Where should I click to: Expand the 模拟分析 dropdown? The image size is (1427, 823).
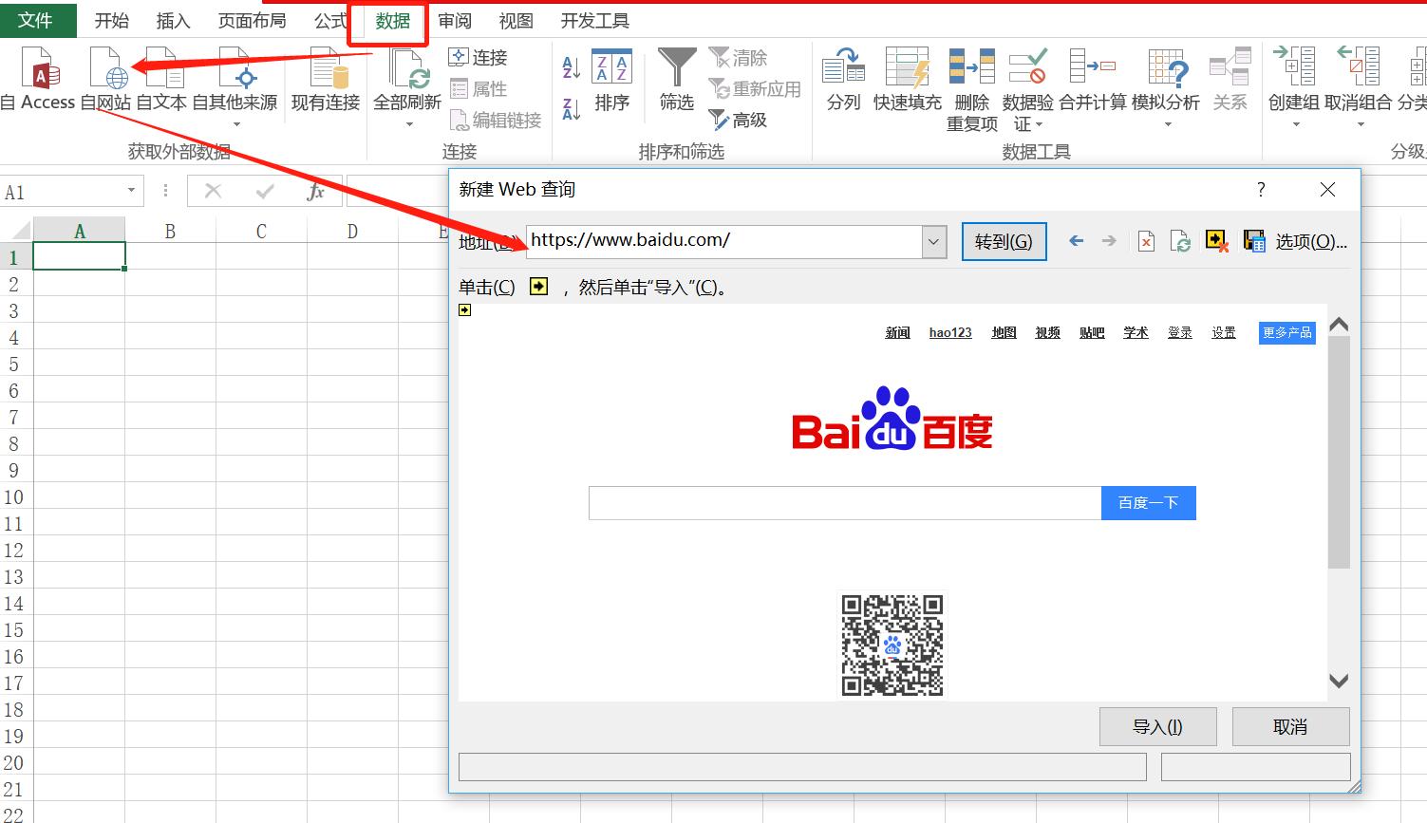click(x=1169, y=124)
